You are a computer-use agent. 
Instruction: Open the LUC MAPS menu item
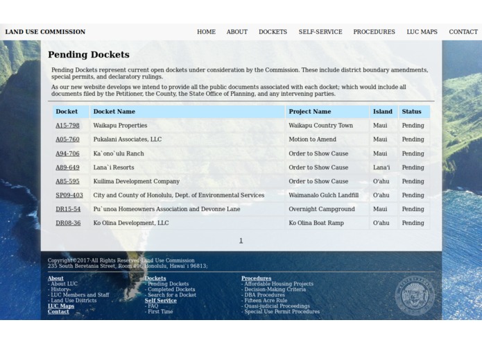tap(422, 32)
